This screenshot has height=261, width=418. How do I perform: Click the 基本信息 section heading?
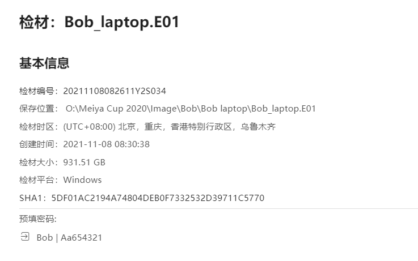tap(44, 63)
